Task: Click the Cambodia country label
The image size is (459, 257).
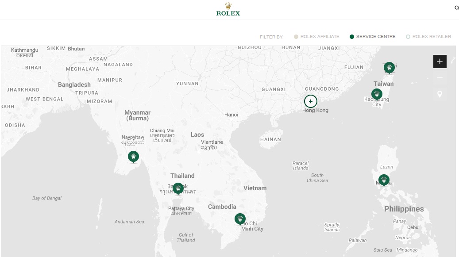Action: 222,207
